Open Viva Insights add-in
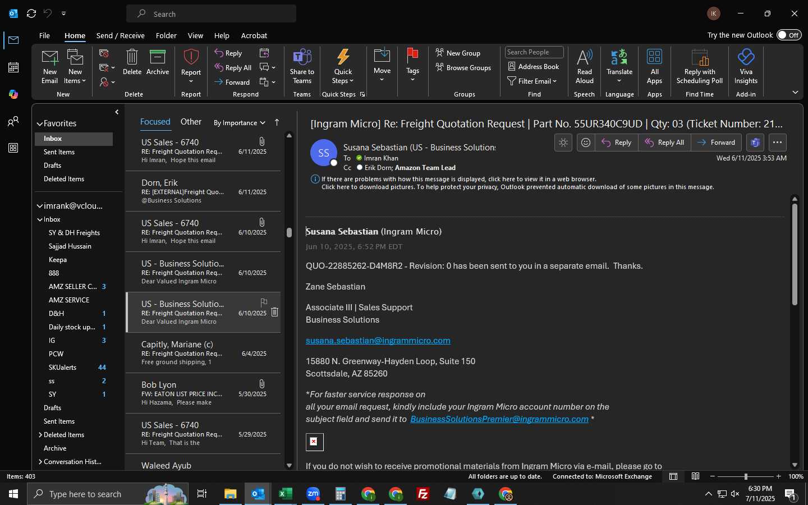The height and width of the screenshot is (505, 808). tap(746, 66)
